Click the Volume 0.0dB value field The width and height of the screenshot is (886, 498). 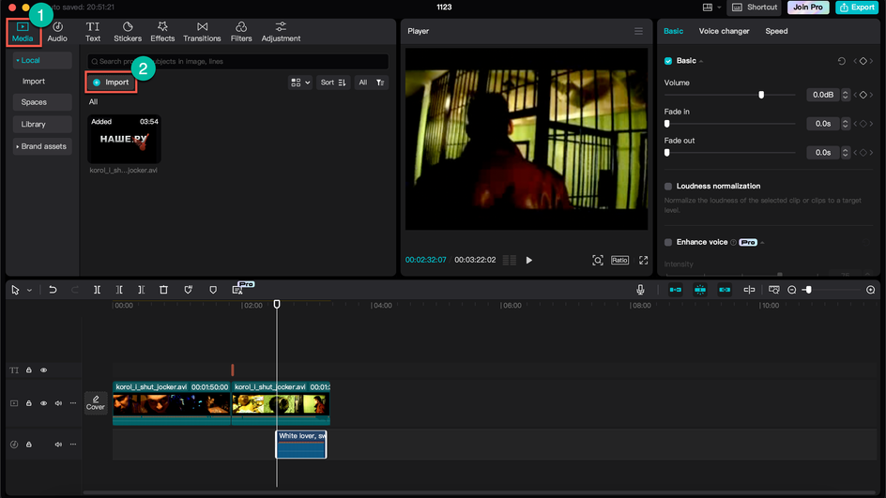(x=823, y=95)
